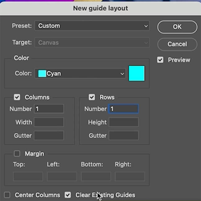Click the large cyan color swatch
The height and width of the screenshot is (201, 201).
click(137, 73)
